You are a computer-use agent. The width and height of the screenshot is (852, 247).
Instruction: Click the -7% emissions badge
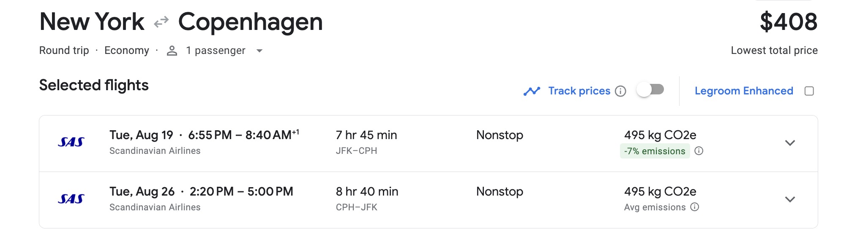[x=655, y=150]
